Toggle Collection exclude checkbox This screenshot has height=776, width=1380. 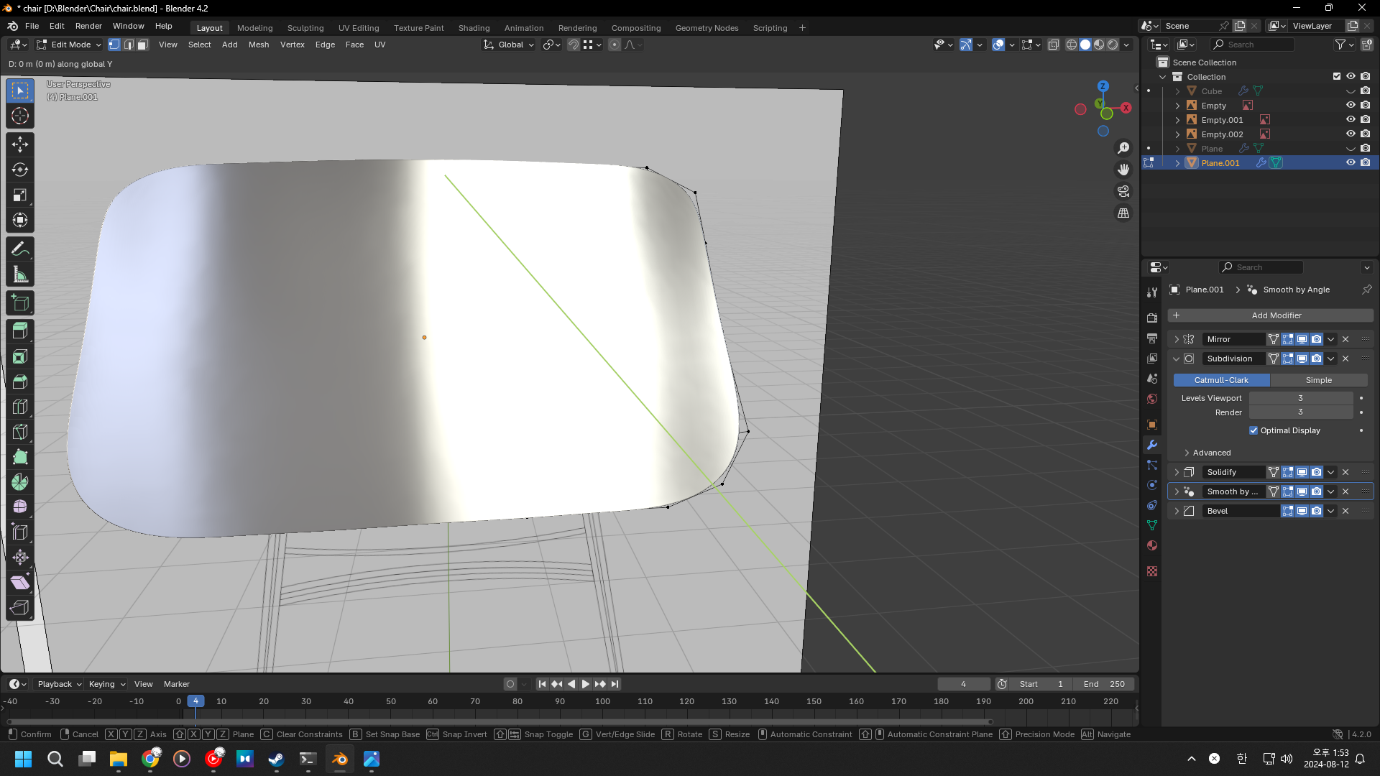click(x=1337, y=77)
